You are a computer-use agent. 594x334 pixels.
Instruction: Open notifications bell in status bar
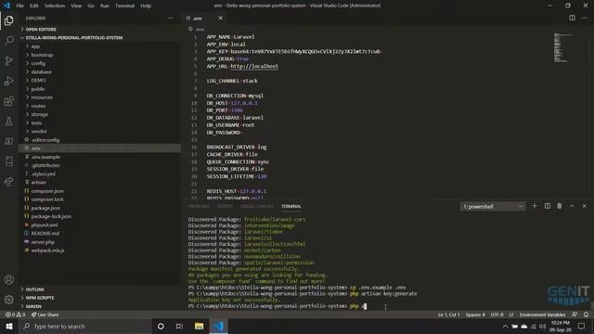pyautogui.click(x=586, y=315)
